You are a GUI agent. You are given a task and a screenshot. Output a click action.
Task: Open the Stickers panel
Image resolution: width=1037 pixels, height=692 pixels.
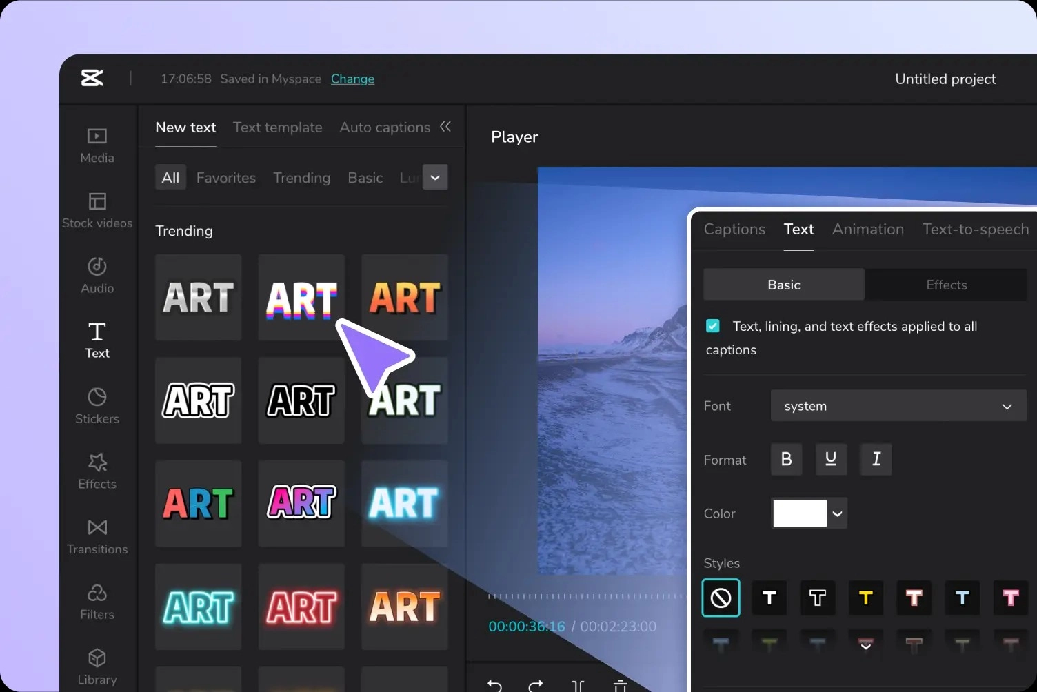pyautogui.click(x=97, y=406)
